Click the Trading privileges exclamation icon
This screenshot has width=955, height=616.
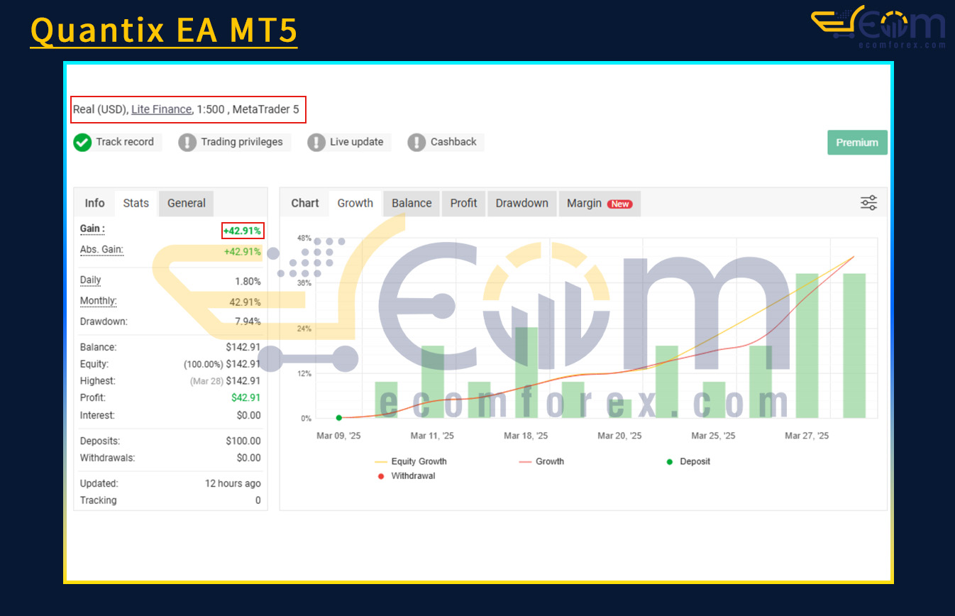(187, 142)
